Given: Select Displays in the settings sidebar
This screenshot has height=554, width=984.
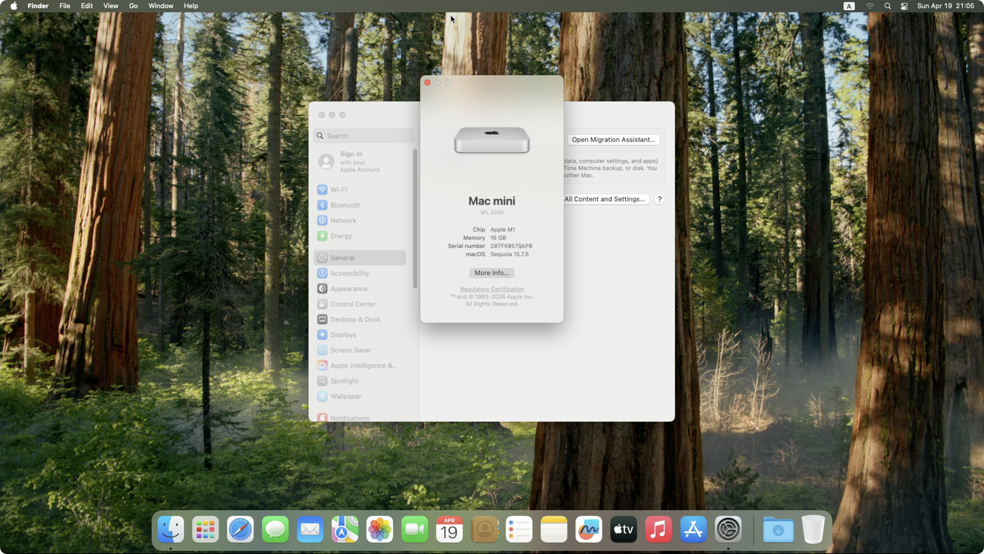Looking at the screenshot, I should 360,335.
